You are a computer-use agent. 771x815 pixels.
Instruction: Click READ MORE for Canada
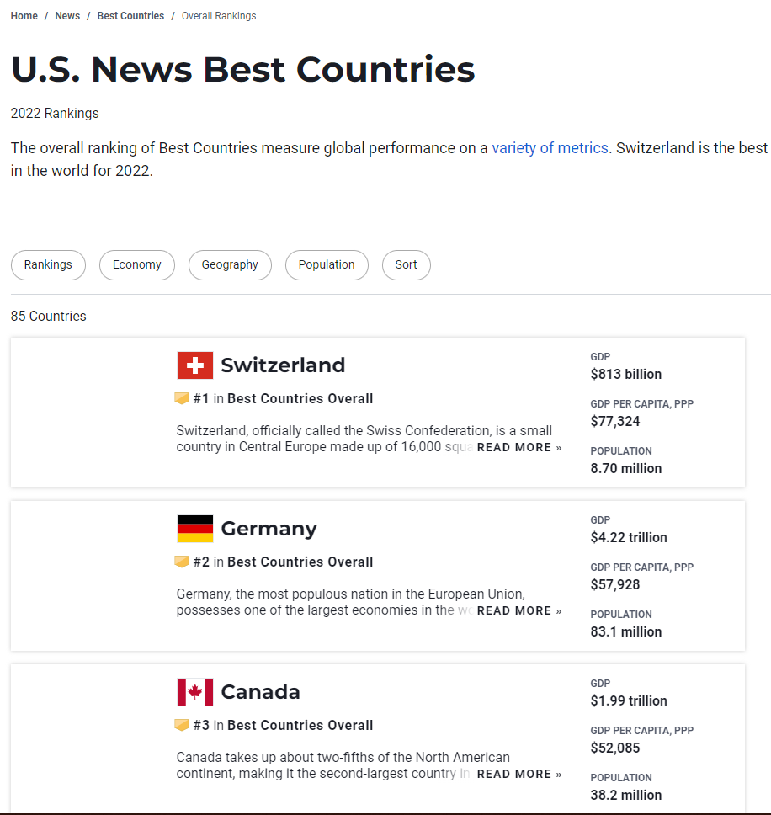click(x=518, y=774)
